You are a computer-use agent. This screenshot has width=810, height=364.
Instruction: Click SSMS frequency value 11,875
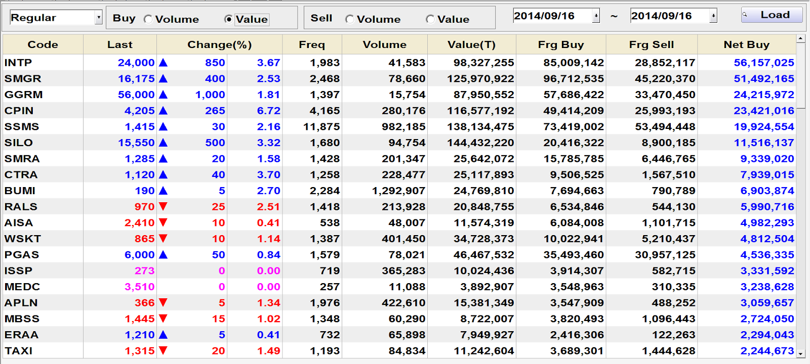(x=321, y=127)
